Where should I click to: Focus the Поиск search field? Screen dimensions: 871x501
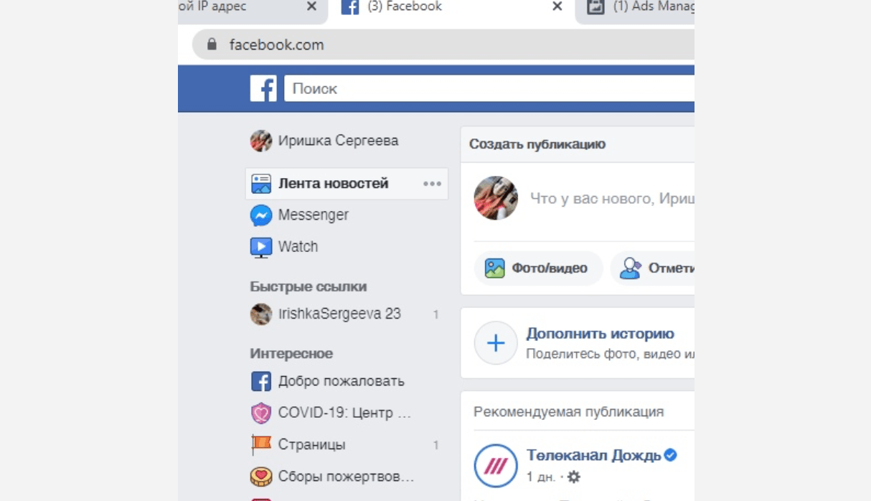click(489, 89)
